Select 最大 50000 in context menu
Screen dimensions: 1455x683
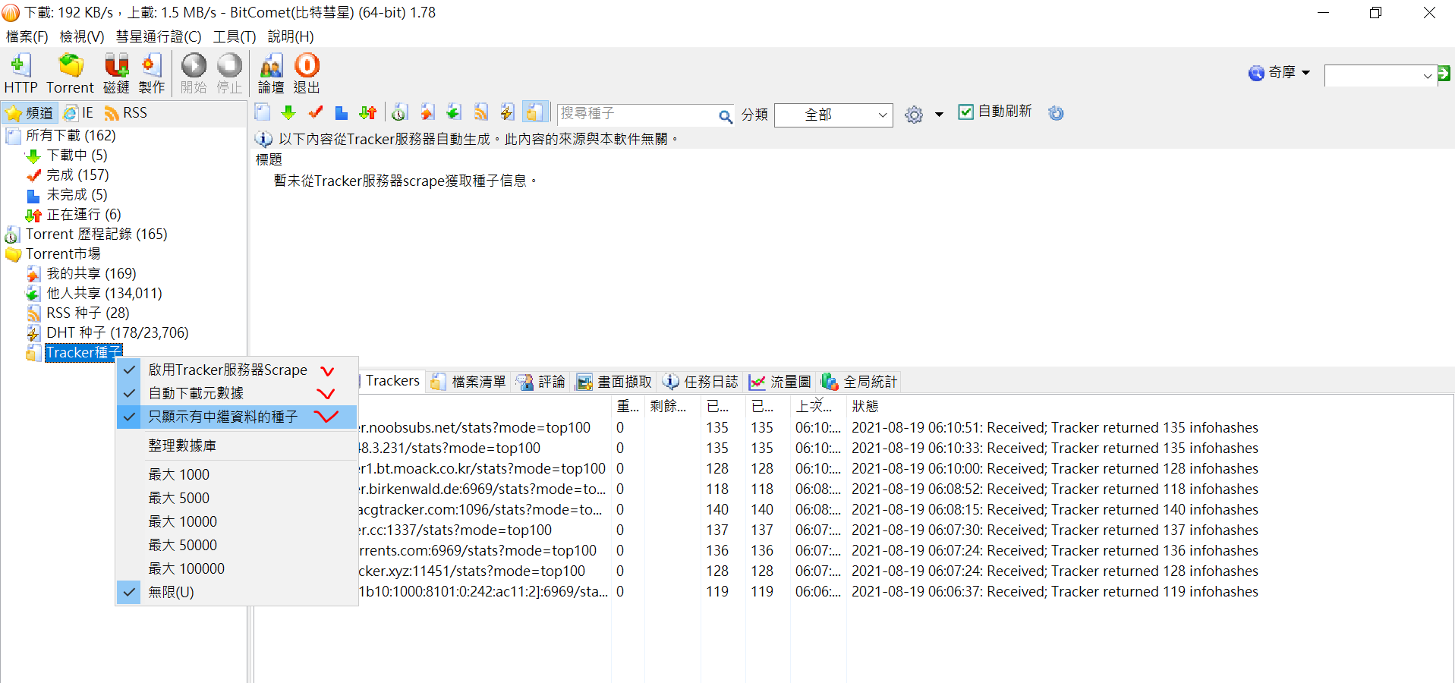[x=237, y=545]
